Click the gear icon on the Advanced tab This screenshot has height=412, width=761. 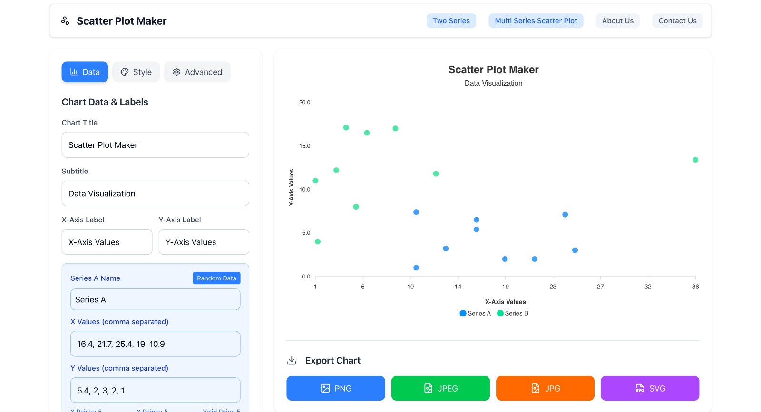176,72
